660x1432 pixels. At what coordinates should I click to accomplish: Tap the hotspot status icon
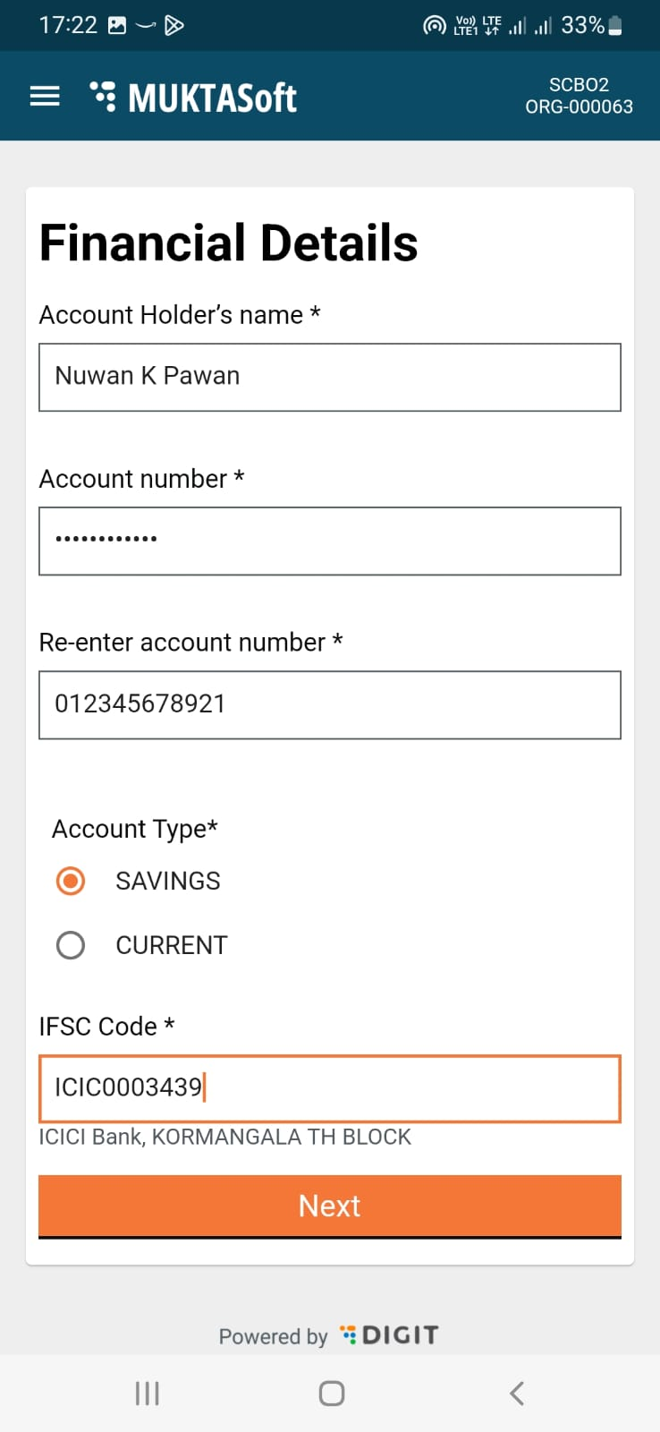pyautogui.click(x=434, y=25)
